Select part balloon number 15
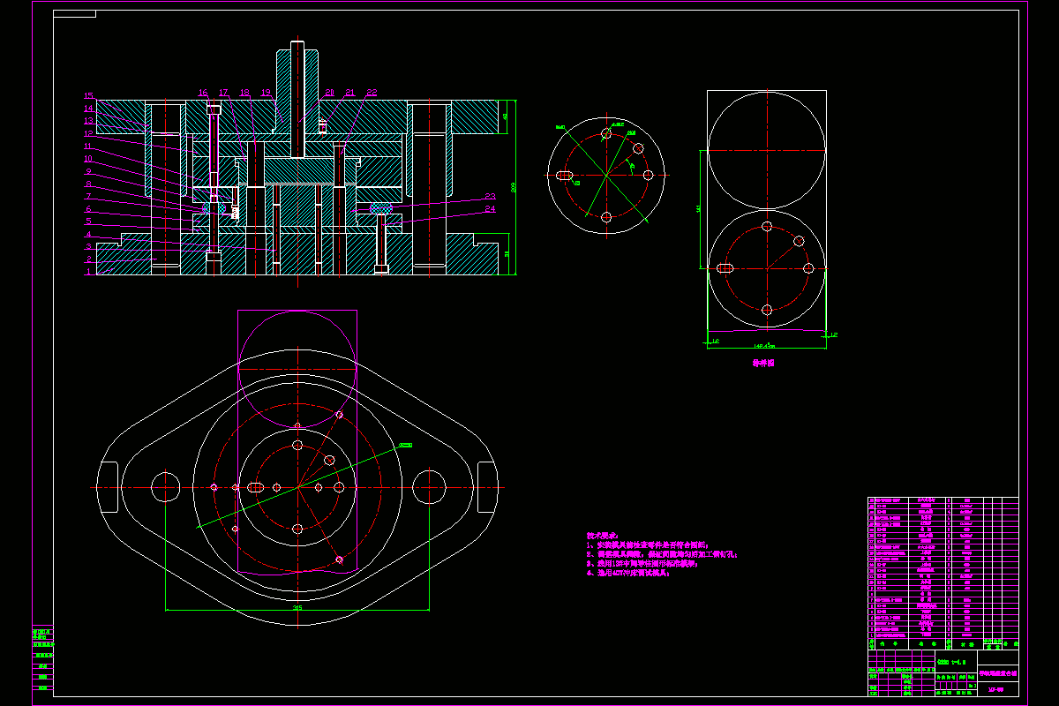The width and height of the screenshot is (1059, 706). [88, 95]
